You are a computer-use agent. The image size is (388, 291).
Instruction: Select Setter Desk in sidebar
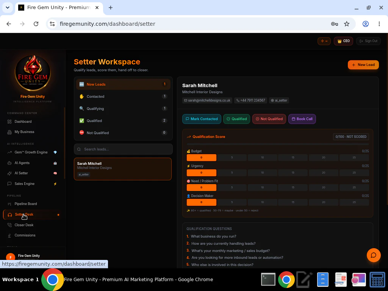point(33,214)
